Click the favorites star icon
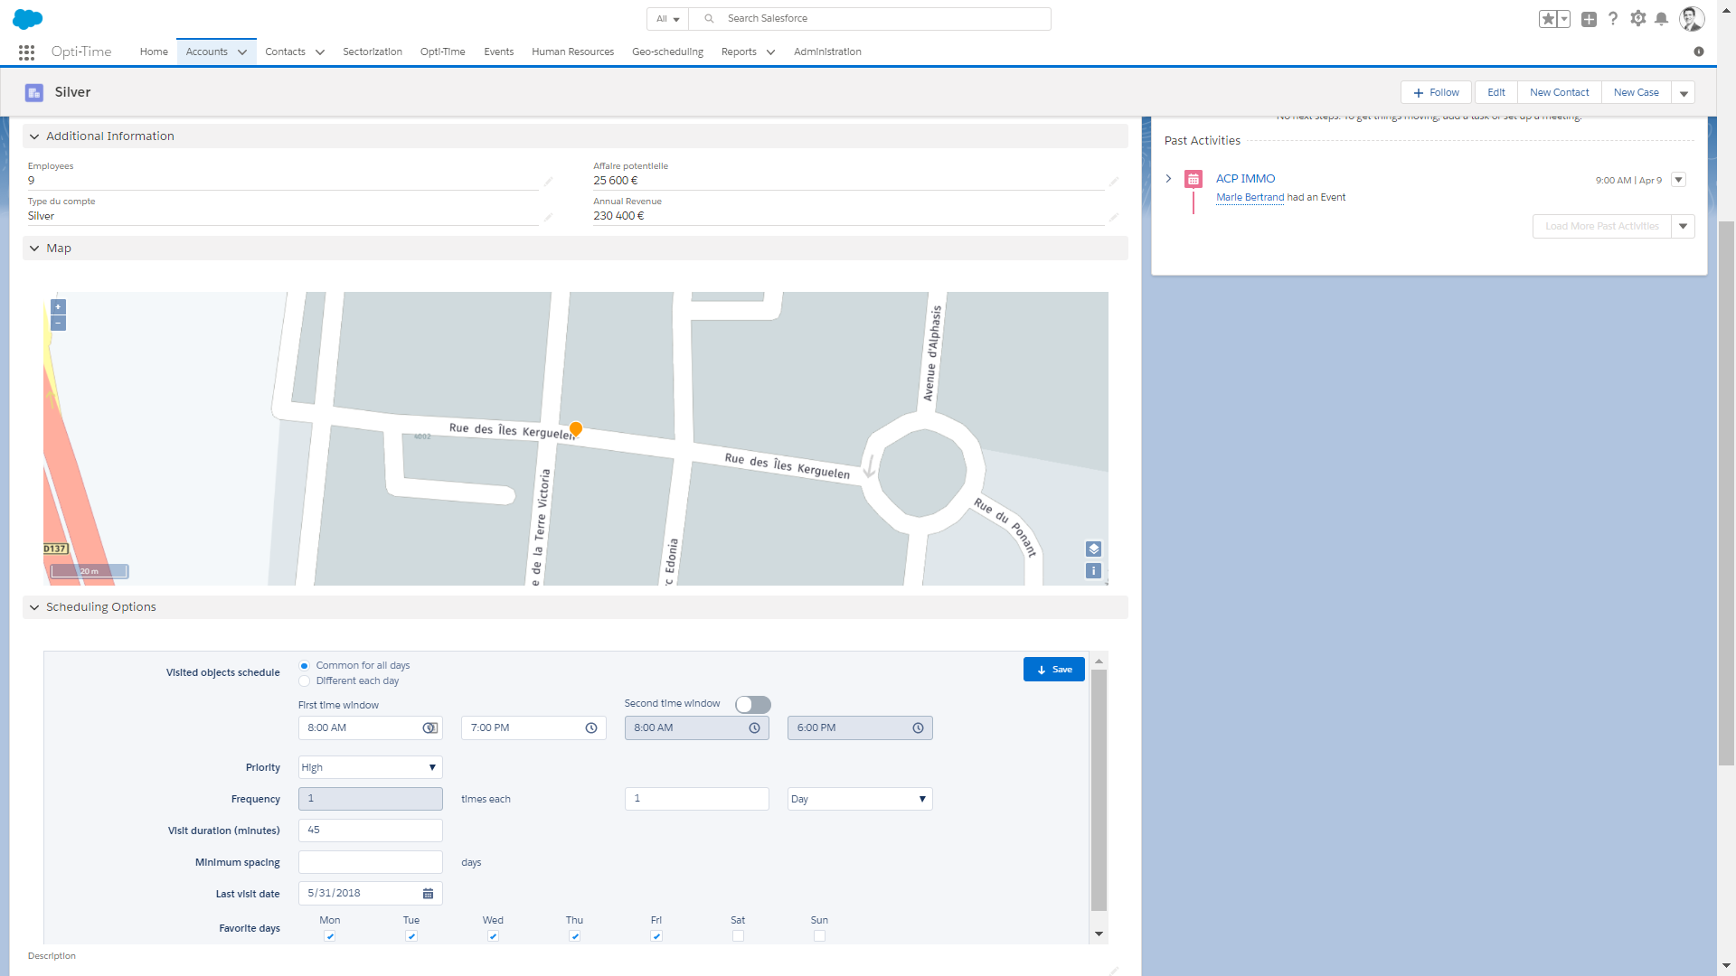This screenshot has width=1736, height=976. (x=1548, y=19)
